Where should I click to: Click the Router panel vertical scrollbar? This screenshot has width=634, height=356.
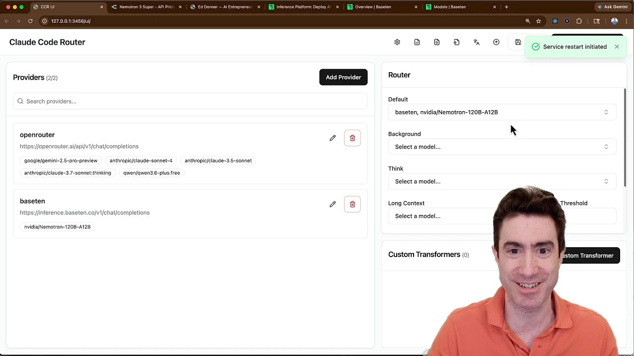(x=625, y=137)
